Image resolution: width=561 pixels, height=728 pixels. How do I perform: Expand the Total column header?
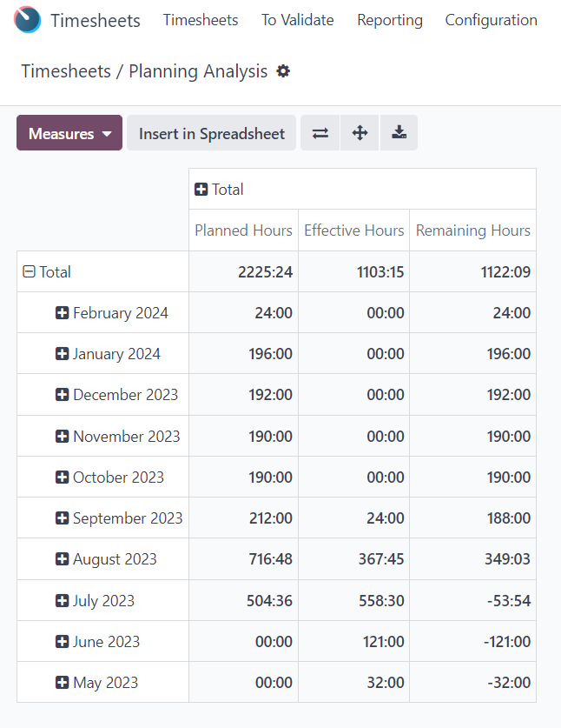[219, 190]
